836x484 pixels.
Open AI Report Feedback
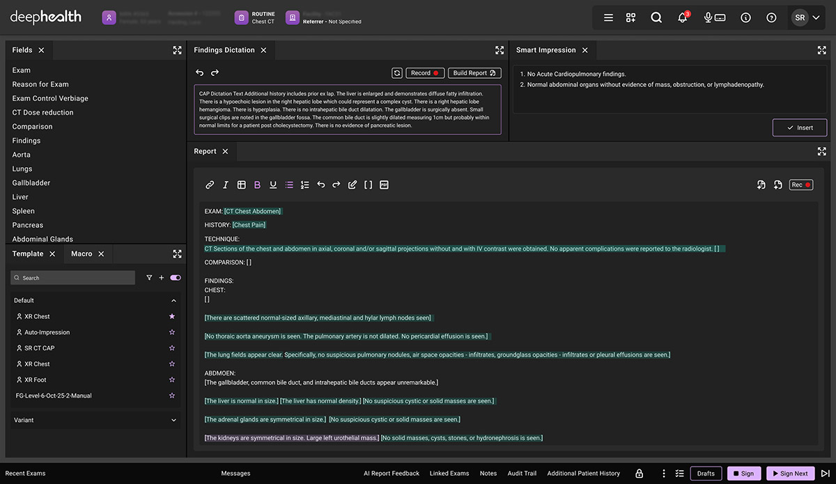coord(392,474)
